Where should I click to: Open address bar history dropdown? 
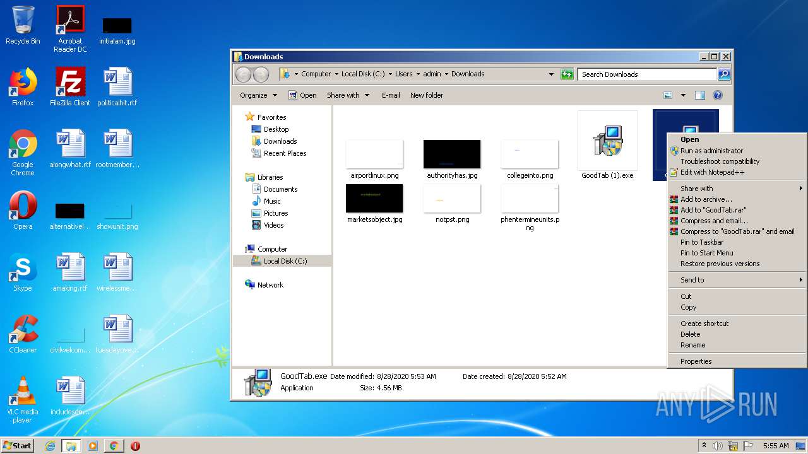click(x=551, y=74)
